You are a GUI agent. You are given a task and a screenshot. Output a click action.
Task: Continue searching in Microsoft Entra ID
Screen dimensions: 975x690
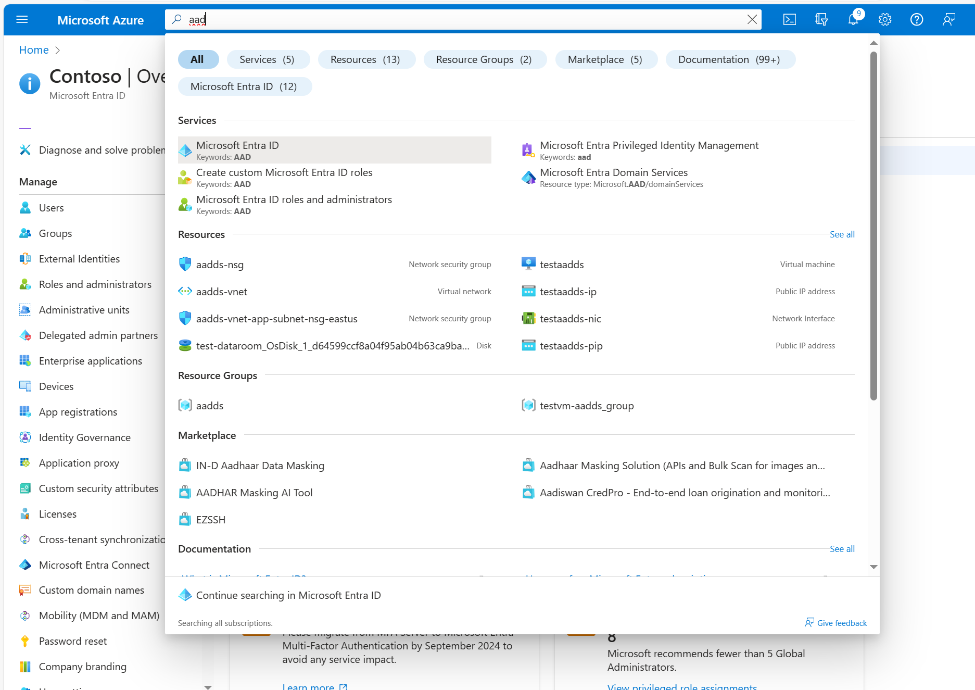pyautogui.click(x=288, y=595)
